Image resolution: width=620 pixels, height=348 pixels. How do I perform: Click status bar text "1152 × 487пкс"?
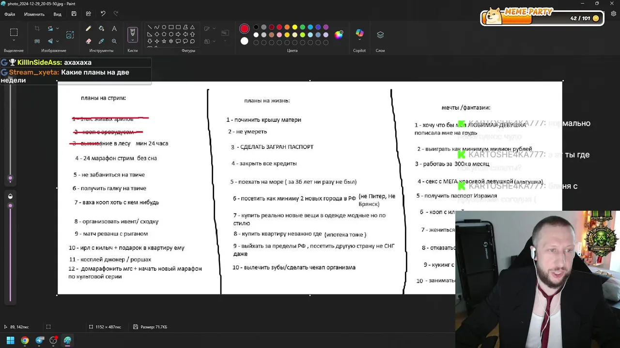[x=108, y=327]
